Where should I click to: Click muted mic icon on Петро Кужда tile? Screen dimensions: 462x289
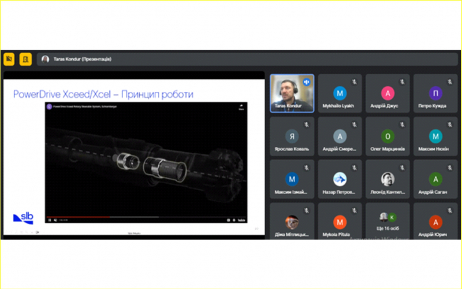click(x=450, y=82)
